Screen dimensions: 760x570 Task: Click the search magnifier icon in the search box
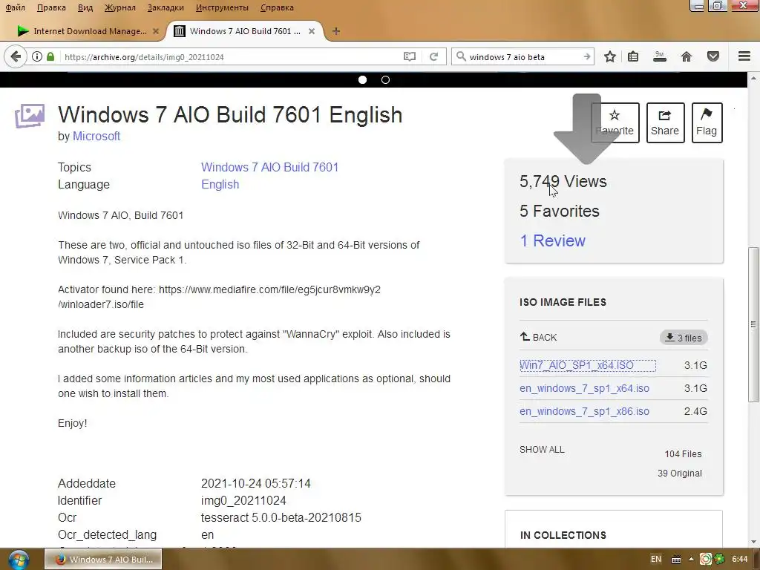462,56
